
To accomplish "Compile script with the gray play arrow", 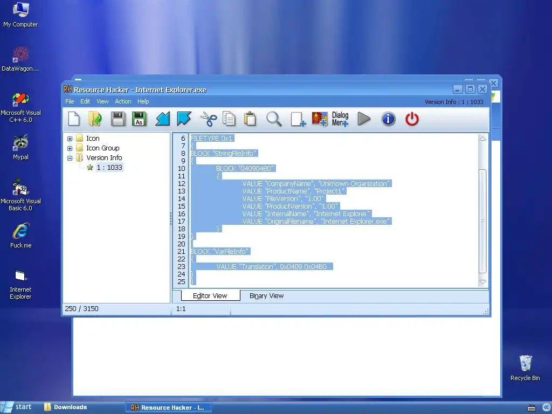I will tap(364, 119).
